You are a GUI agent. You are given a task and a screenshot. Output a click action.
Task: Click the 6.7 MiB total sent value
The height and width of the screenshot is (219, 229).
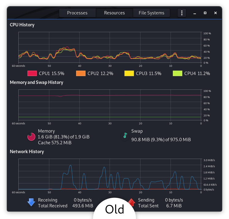(x=174, y=206)
